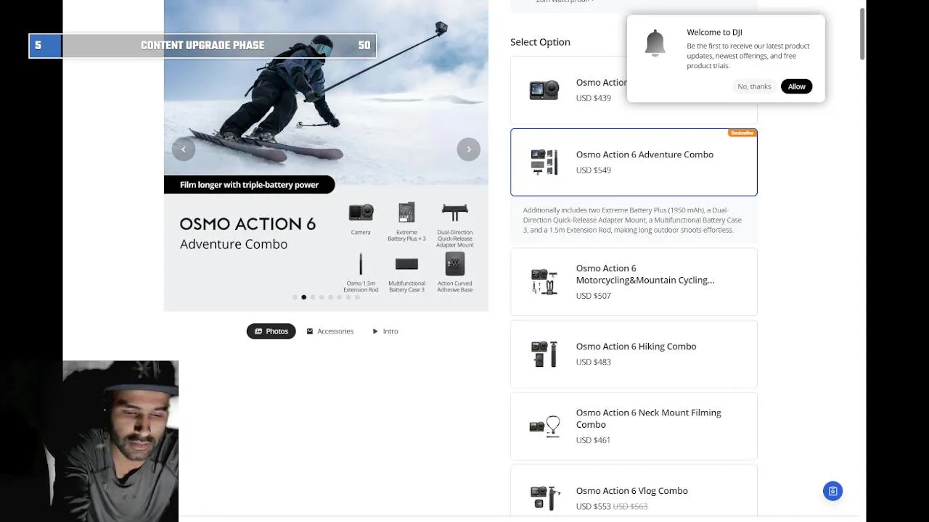Screen dimensions: 929x522
Task: Switch to the Accessories tab
Action: click(330, 331)
